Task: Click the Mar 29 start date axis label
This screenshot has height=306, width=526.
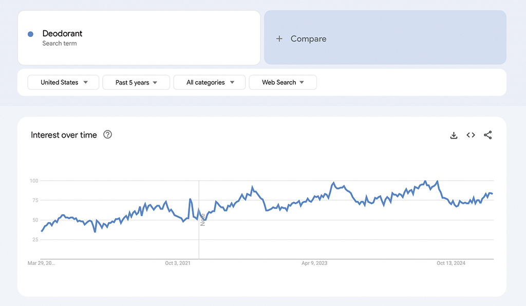Action: 41,263
